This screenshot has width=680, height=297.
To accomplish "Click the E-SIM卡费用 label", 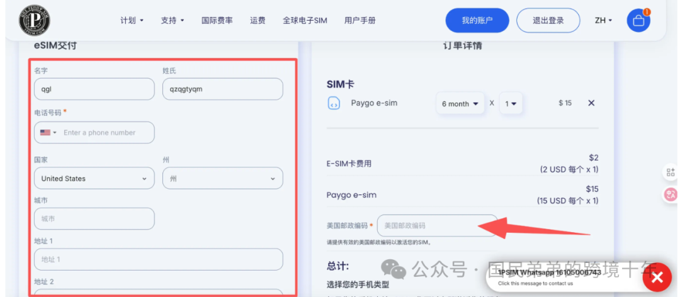I will (349, 164).
